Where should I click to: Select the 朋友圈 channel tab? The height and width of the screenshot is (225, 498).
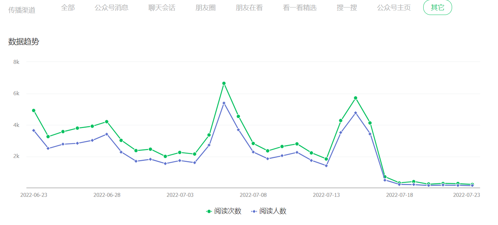click(205, 7)
